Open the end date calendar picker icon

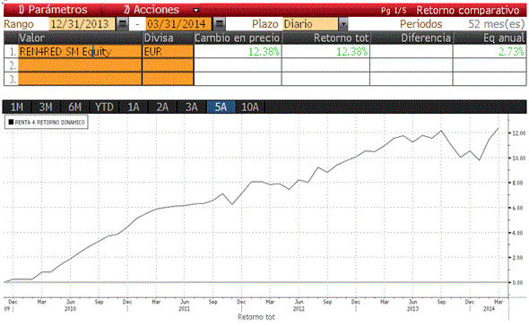(x=220, y=24)
